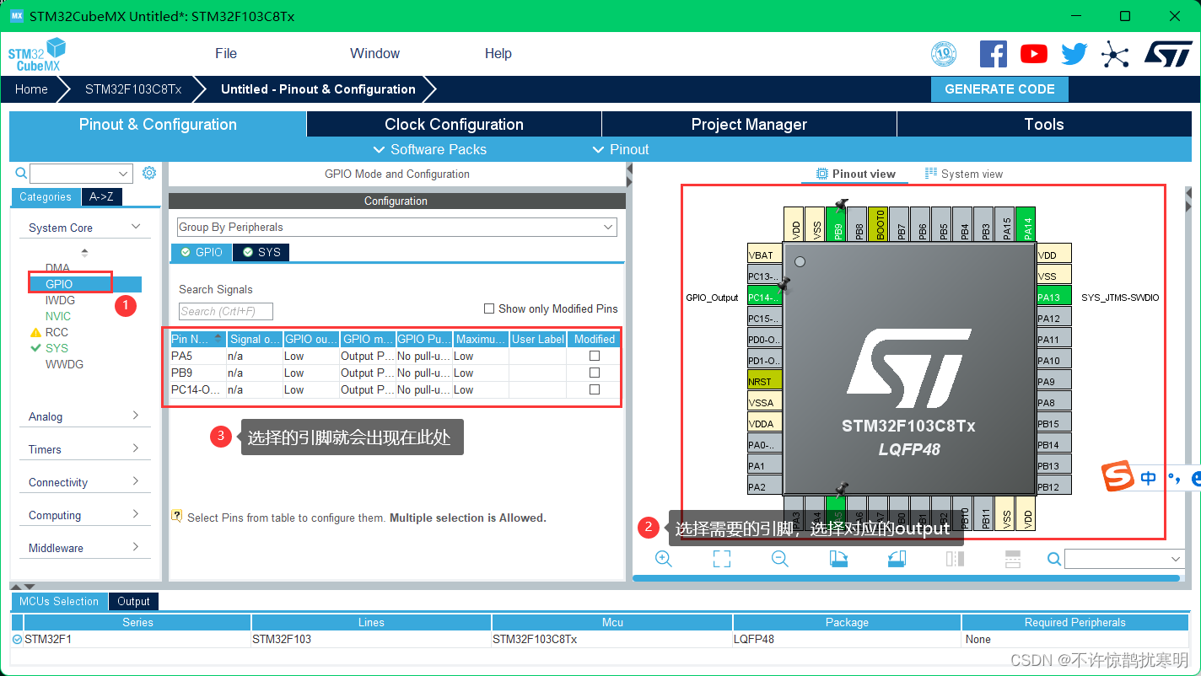Expand the Connectivity category
Image resolution: width=1201 pixels, height=676 pixels.
click(136, 481)
